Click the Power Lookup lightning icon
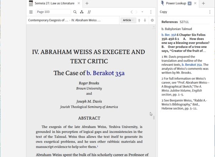 pyautogui.click(x=162, y=3)
